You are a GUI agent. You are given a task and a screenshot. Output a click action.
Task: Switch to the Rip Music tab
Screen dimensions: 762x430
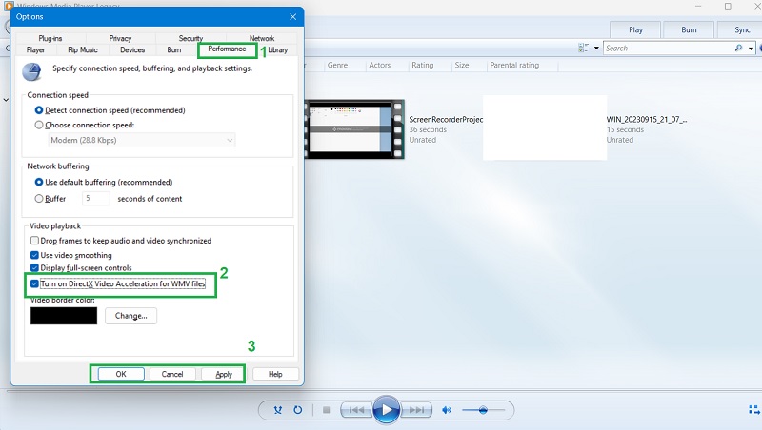coord(83,50)
